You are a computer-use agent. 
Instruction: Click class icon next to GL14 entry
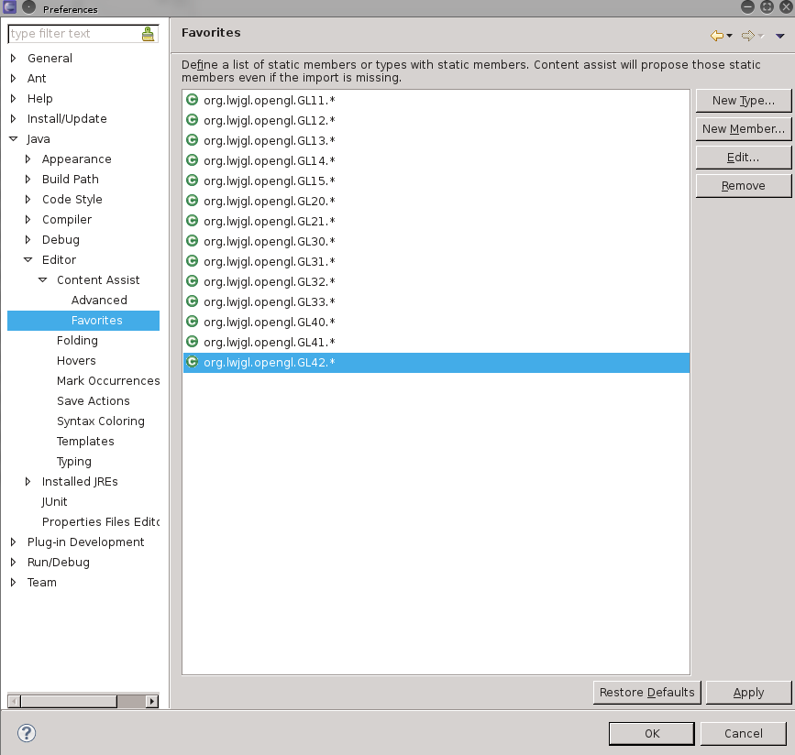tap(193, 160)
